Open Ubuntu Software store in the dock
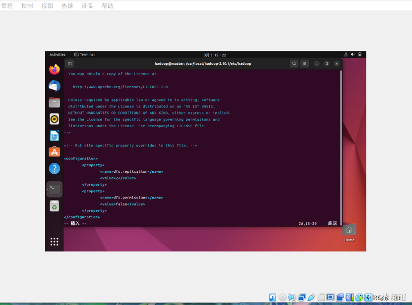Image resolution: width=412 pixels, height=305 pixels. (55, 152)
